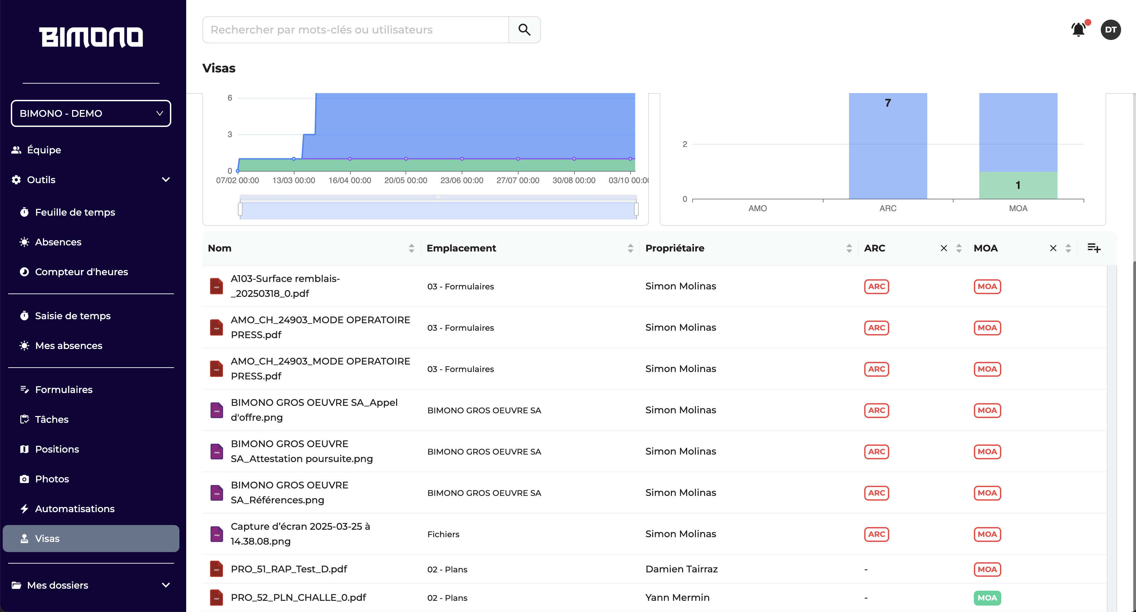Expand the Mes dossiers section
This screenshot has width=1136, height=612.
tap(166, 585)
